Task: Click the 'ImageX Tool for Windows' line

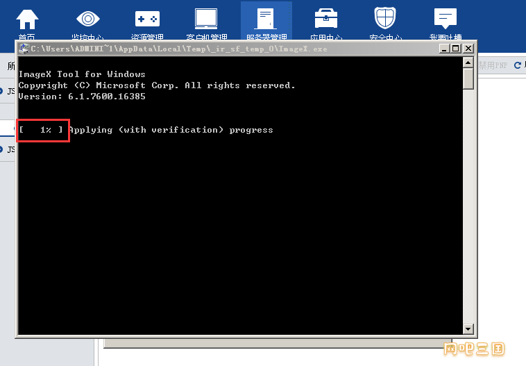Action: 82,74
